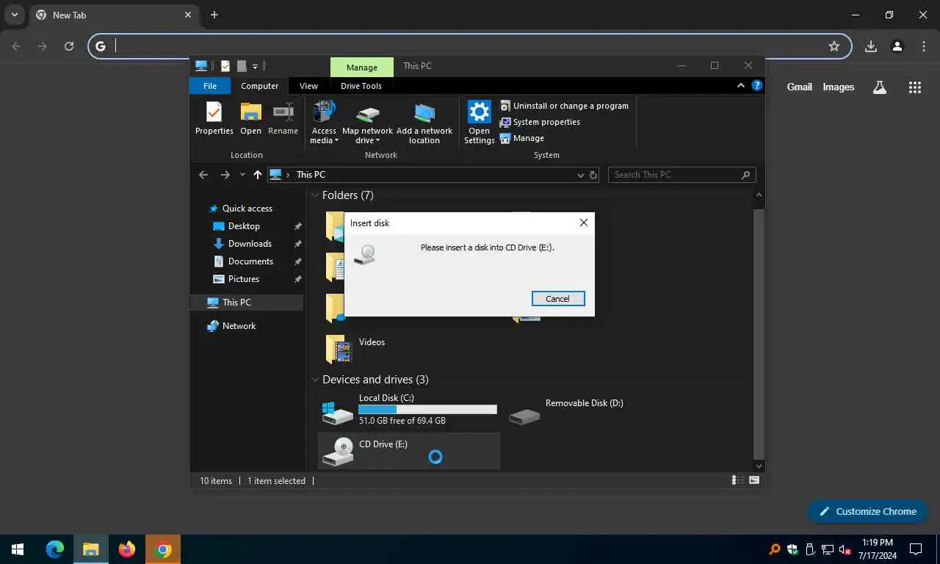Screen dimensions: 940x564
Task: Open a new Chrome tab
Action: (214, 15)
